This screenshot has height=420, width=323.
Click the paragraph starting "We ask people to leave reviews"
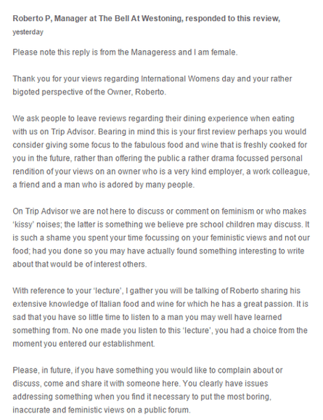click(161, 151)
